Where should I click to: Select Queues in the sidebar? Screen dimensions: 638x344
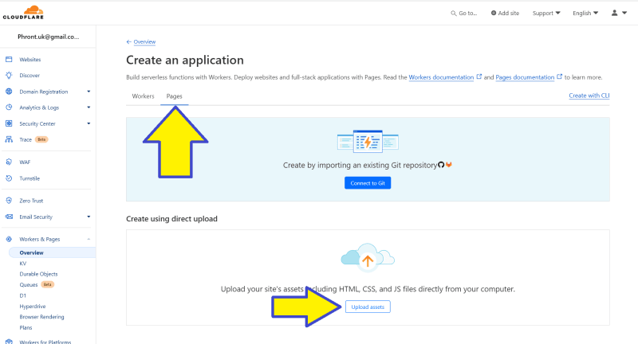pyautogui.click(x=29, y=285)
